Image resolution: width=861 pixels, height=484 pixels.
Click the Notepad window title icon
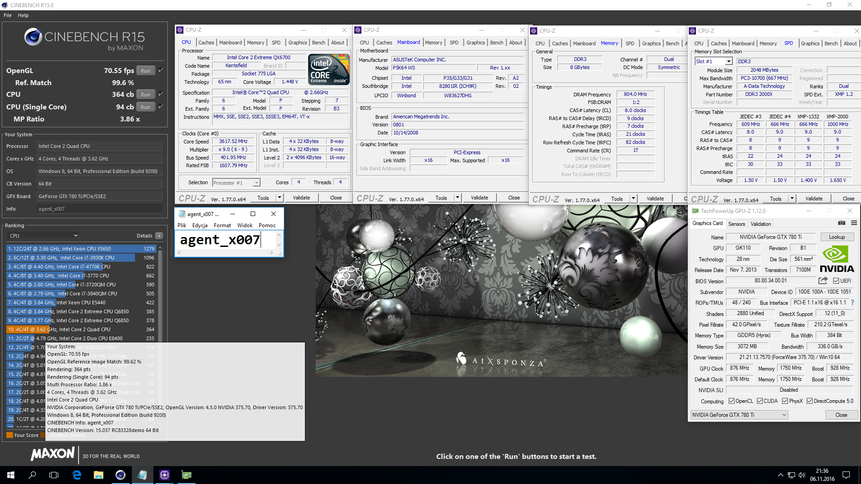click(182, 214)
